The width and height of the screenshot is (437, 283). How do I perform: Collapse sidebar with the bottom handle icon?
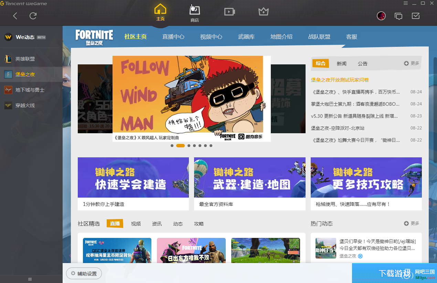[30, 279]
